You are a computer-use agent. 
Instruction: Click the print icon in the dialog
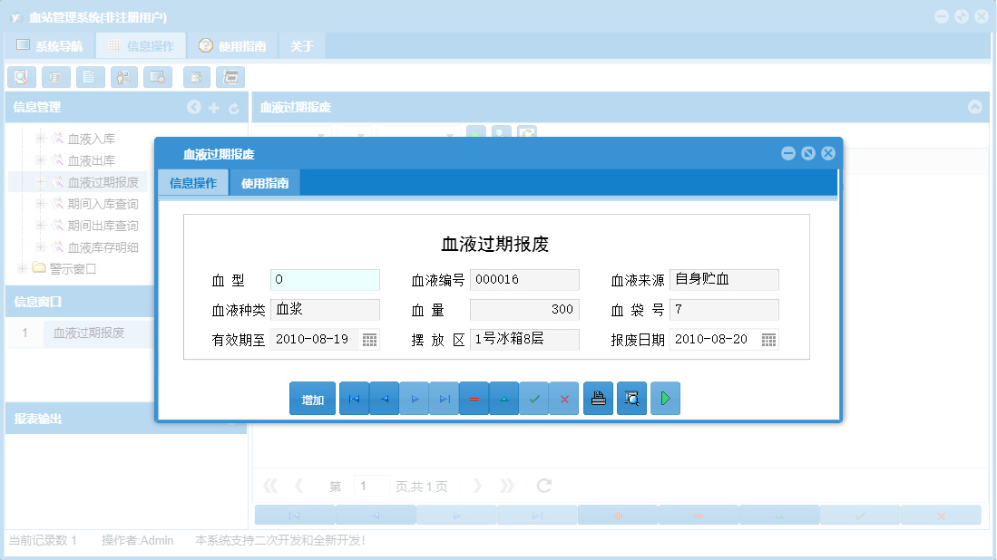tap(598, 398)
